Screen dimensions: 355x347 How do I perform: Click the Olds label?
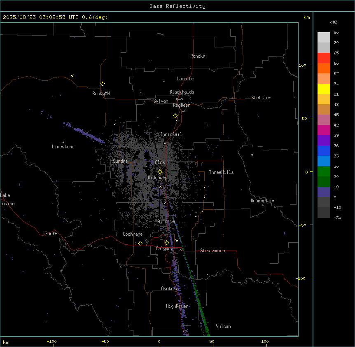[x=160, y=162]
